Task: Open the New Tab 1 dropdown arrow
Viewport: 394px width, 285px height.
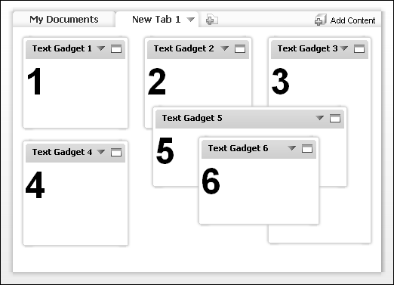Action: pyautogui.click(x=190, y=20)
